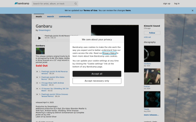Open the Privacy Policy link
Image resolution: width=196 pixels, height=122 pixels.
(x=109, y=53)
